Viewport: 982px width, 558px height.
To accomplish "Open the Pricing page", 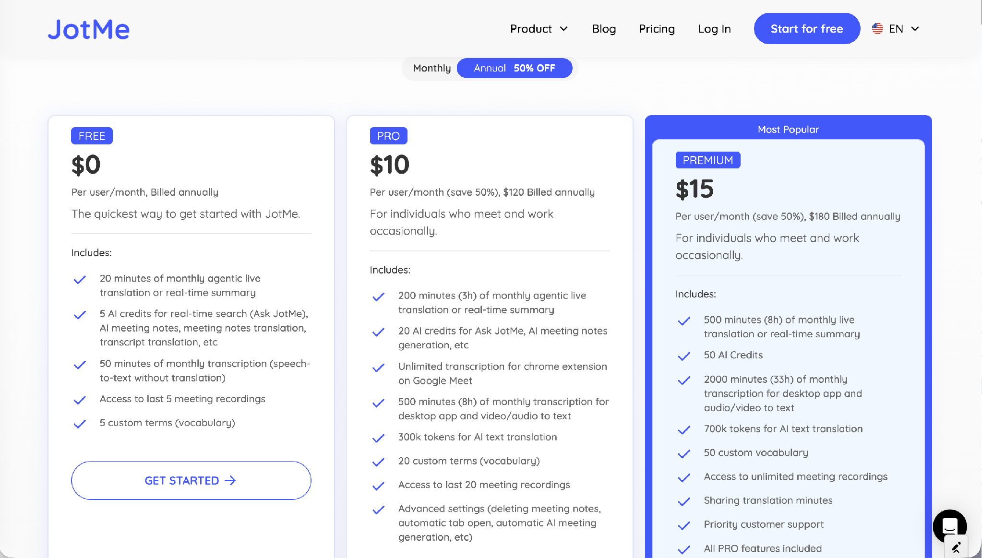I will 657,29.
